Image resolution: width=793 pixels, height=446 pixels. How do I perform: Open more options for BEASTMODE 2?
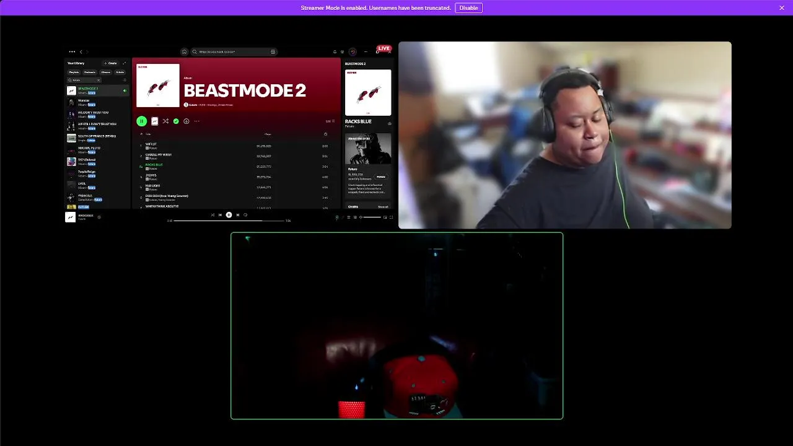(x=196, y=121)
